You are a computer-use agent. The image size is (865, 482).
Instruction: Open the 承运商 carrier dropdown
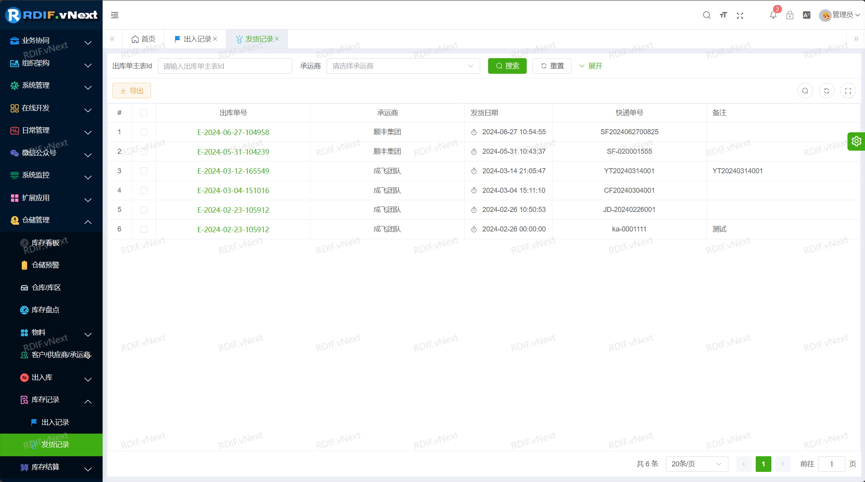(403, 66)
